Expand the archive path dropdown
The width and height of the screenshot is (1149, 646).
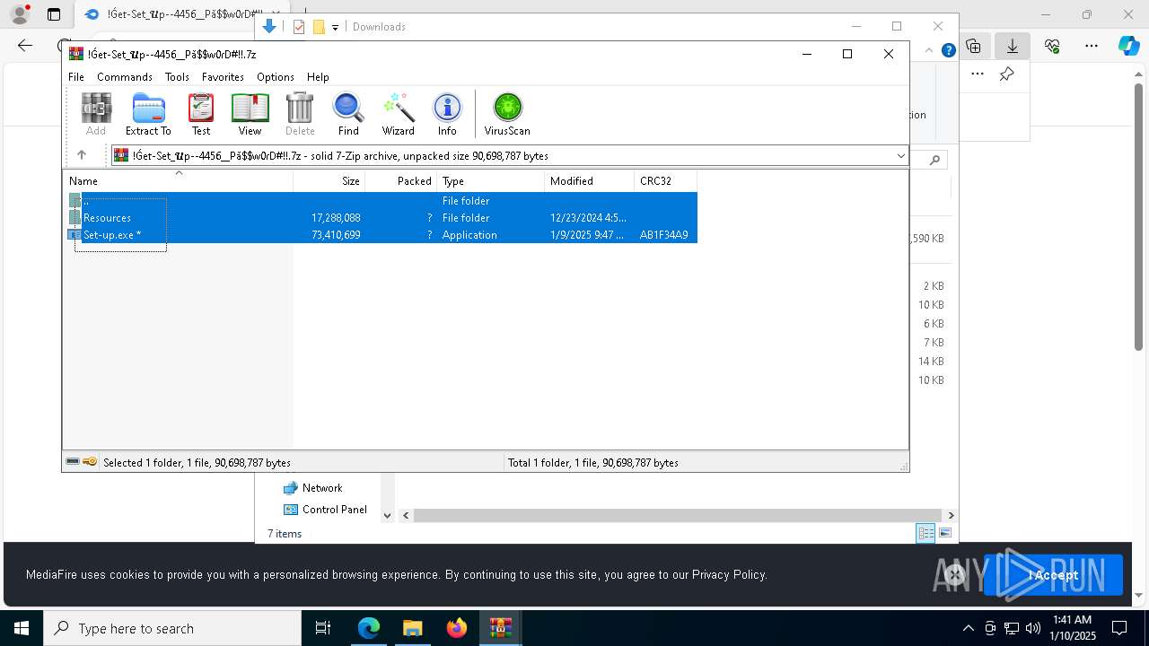900,156
